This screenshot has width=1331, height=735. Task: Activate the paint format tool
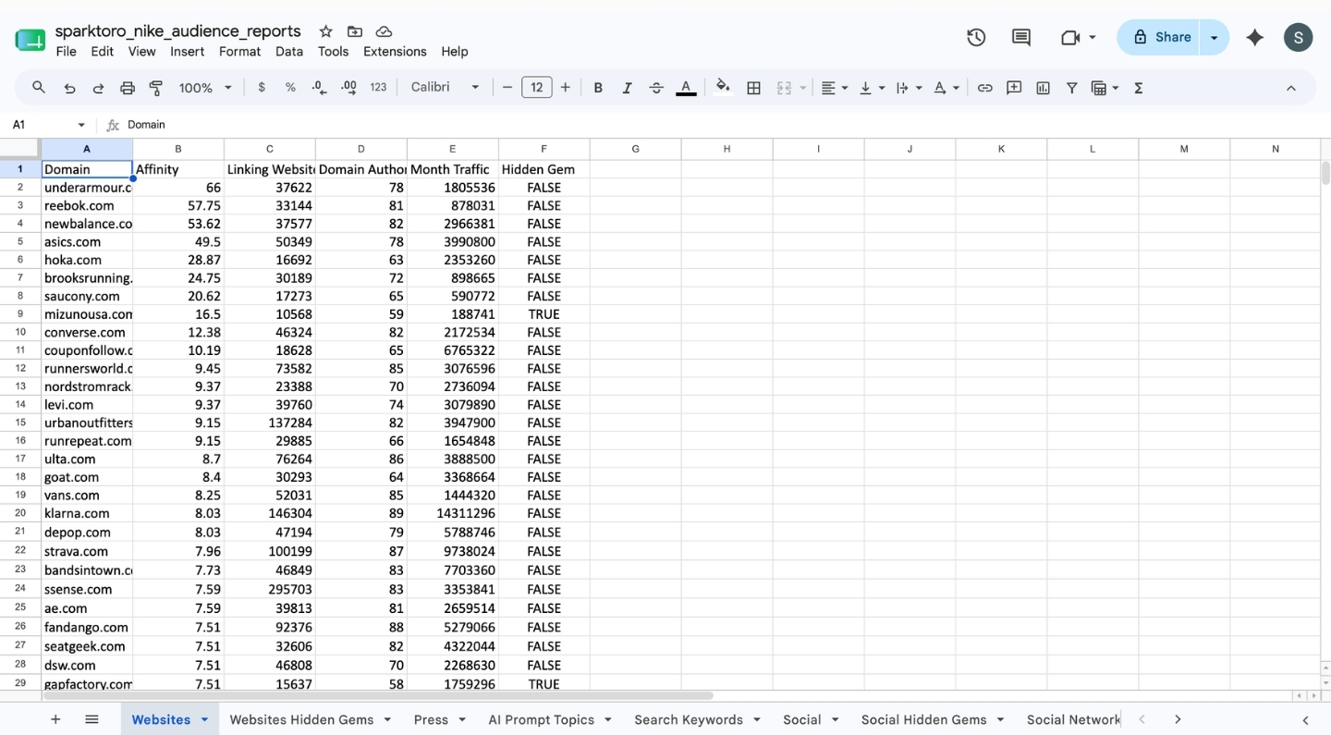tap(156, 88)
